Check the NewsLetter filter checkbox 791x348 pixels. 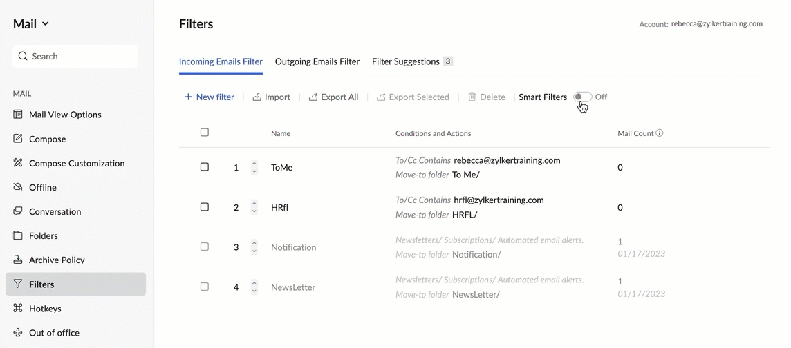coord(204,287)
